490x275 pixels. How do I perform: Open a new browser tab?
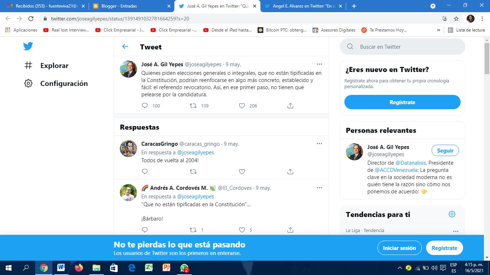[354, 6]
